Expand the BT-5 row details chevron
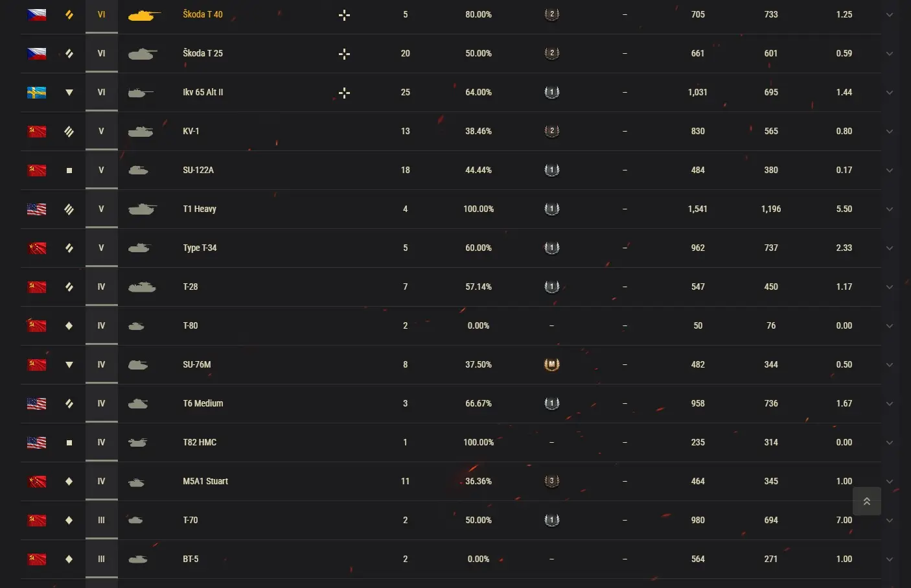 point(890,559)
